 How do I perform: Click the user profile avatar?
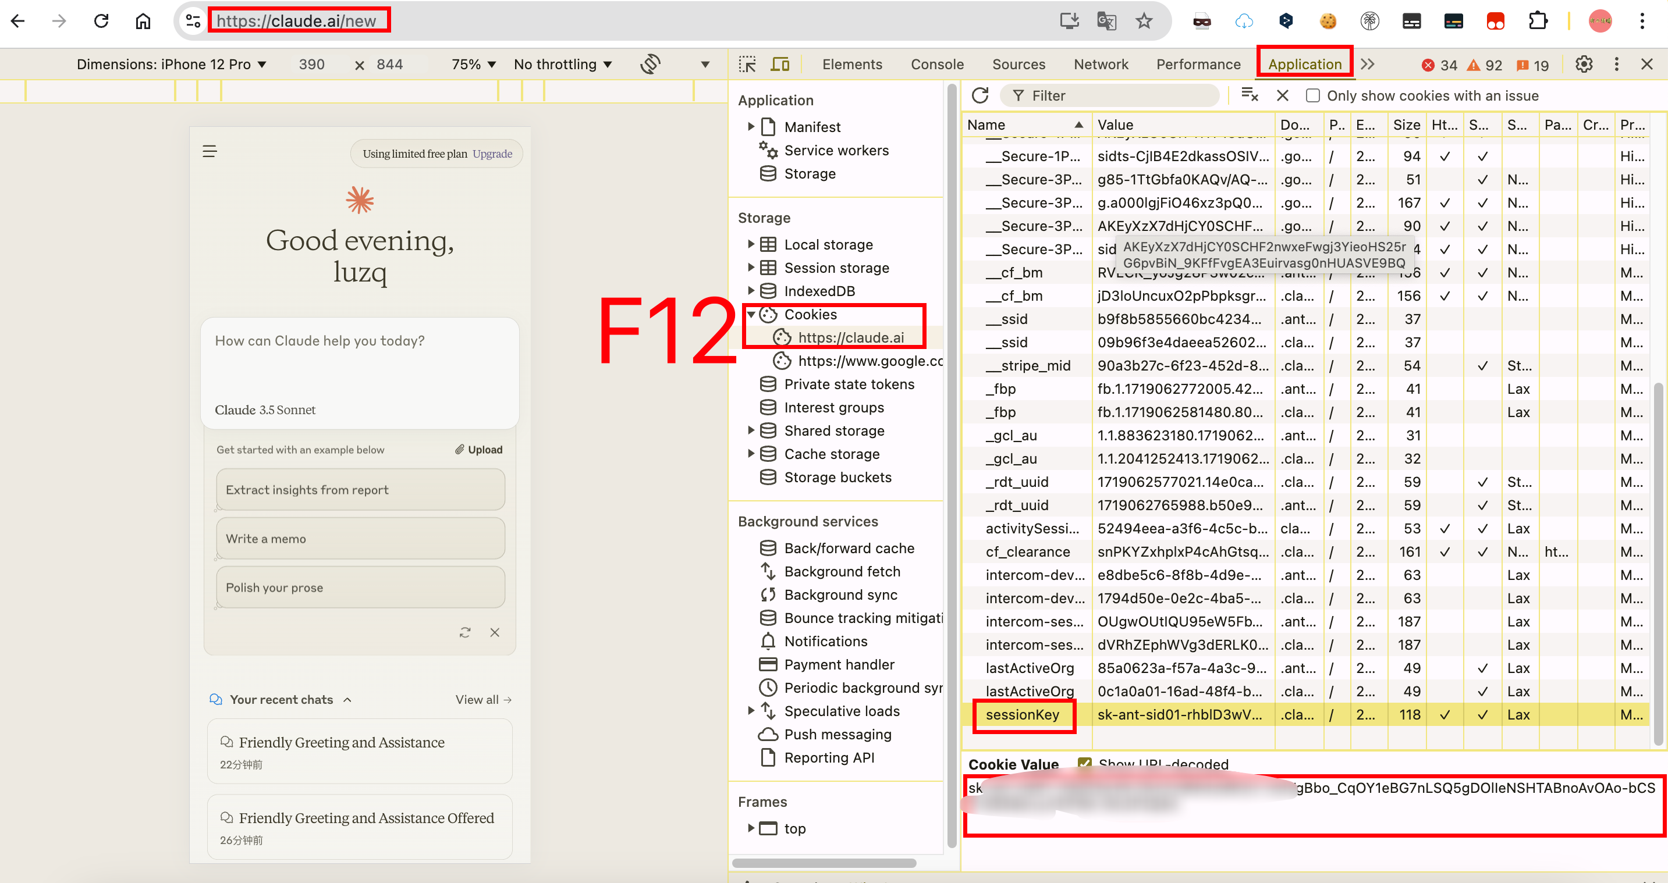1600,21
